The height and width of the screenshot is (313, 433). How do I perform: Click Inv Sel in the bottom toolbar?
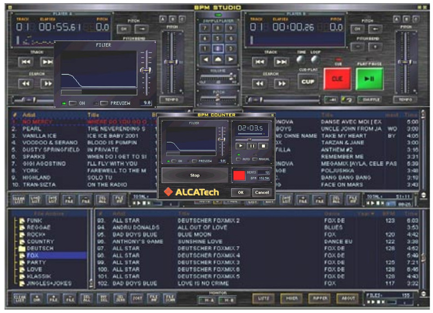tap(103, 298)
